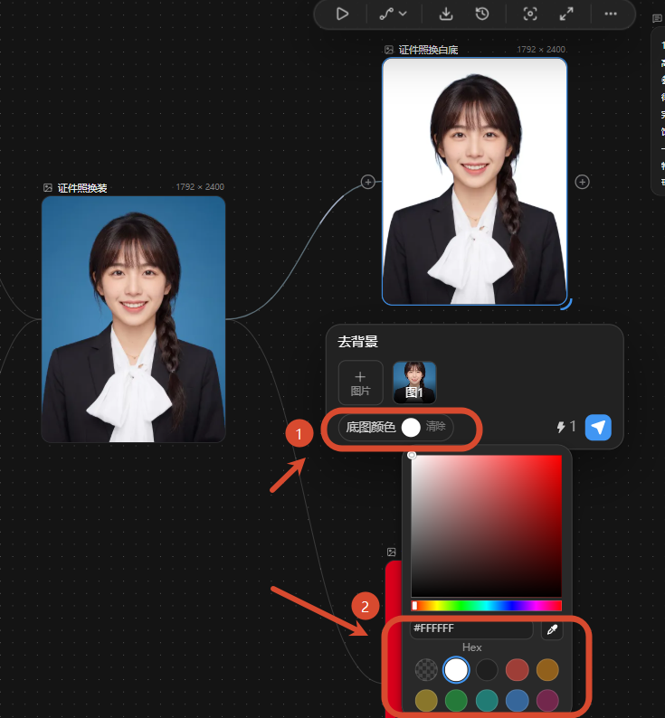Open the three-dot more options menu

click(611, 14)
